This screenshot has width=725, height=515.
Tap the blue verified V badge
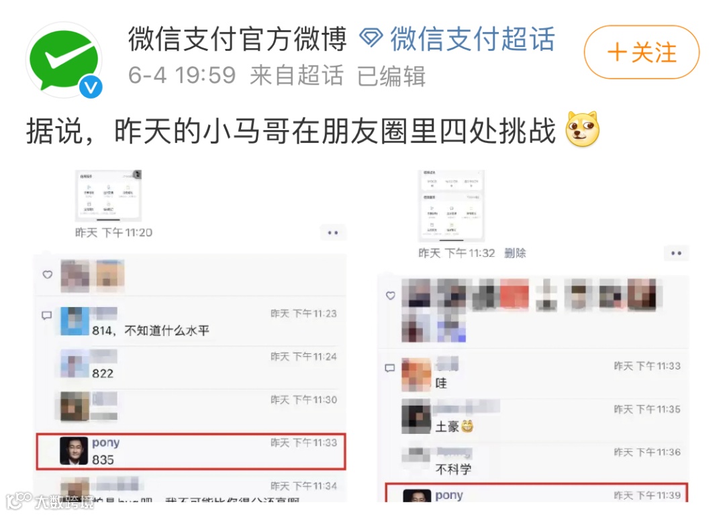[90, 87]
